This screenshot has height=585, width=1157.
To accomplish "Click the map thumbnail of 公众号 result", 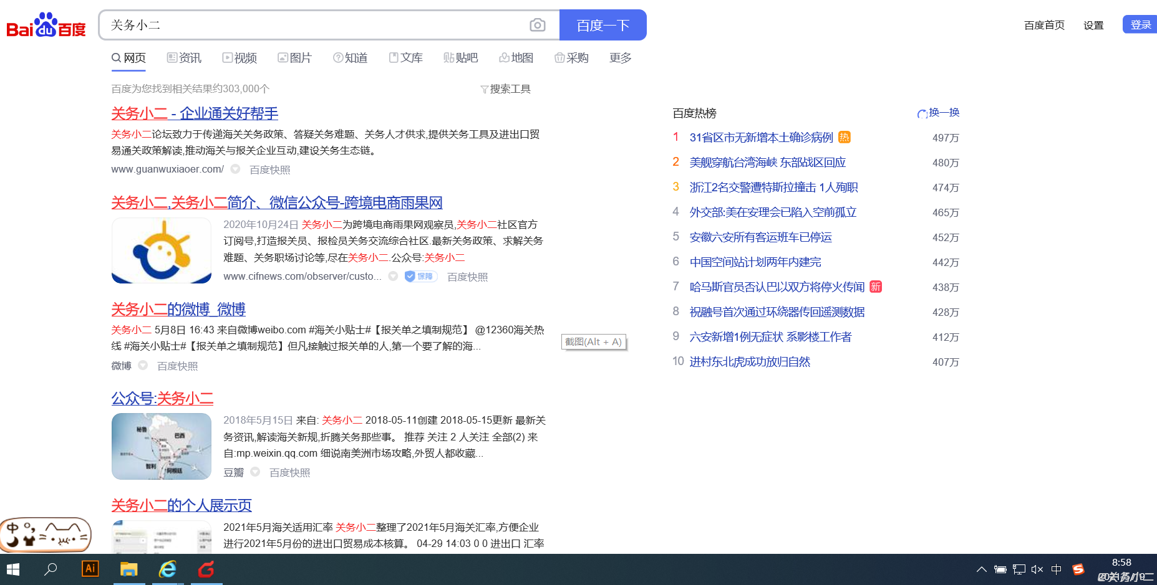I will point(162,446).
